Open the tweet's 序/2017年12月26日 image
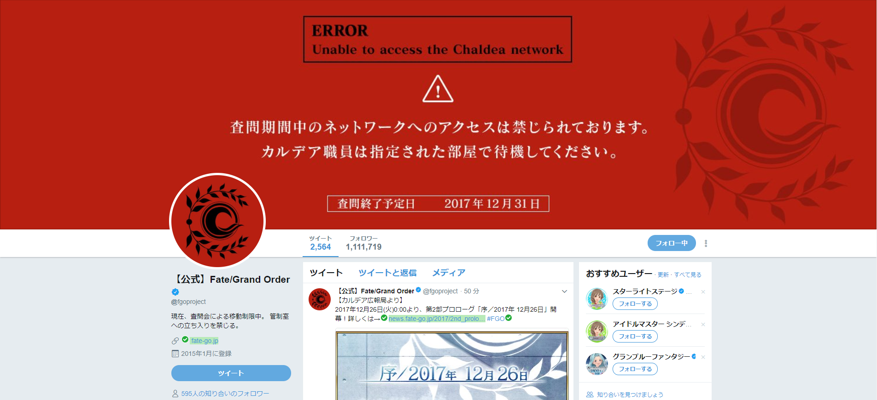 pos(452,366)
